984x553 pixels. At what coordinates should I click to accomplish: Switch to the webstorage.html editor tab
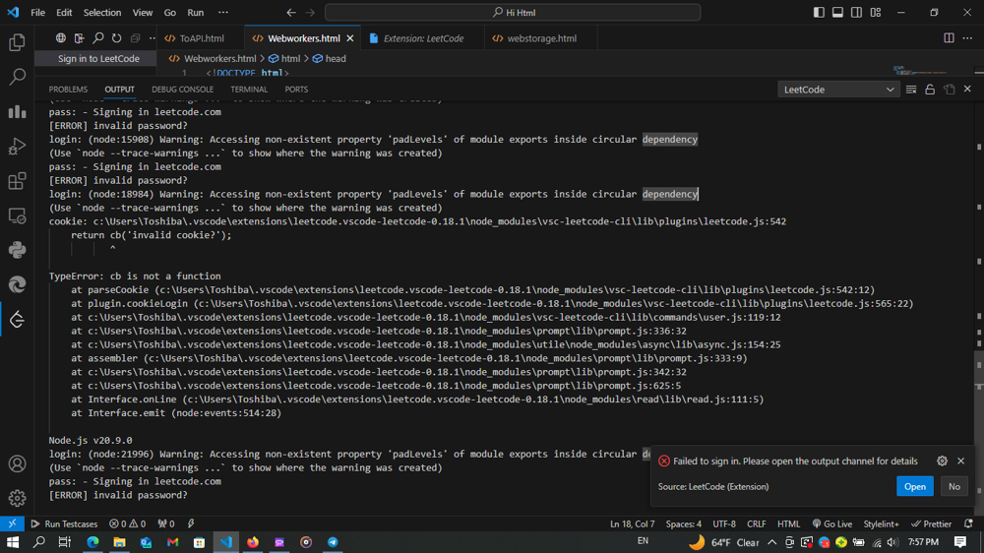pyautogui.click(x=541, y=38)
